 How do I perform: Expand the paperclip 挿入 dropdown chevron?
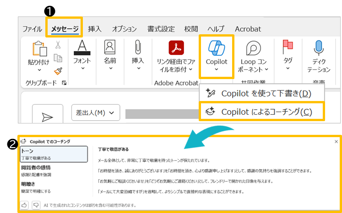click(139, 69)
